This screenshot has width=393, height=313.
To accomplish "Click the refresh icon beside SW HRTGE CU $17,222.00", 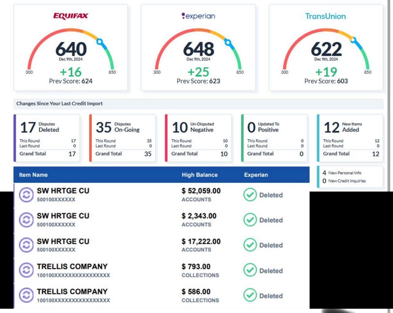I will click(26, 245).
